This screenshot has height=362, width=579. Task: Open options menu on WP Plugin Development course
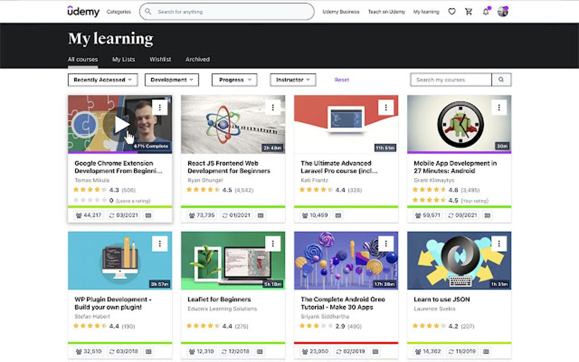[x=160, y=243]
